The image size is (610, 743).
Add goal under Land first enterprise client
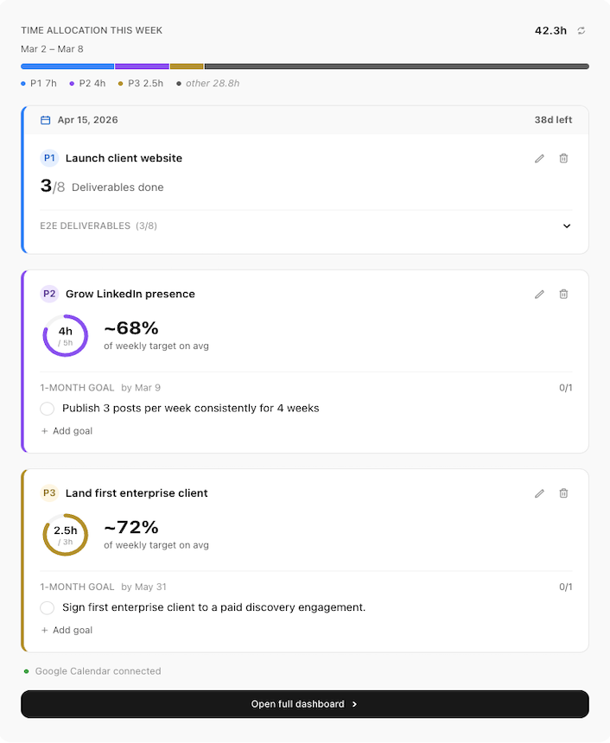[67, 631]
